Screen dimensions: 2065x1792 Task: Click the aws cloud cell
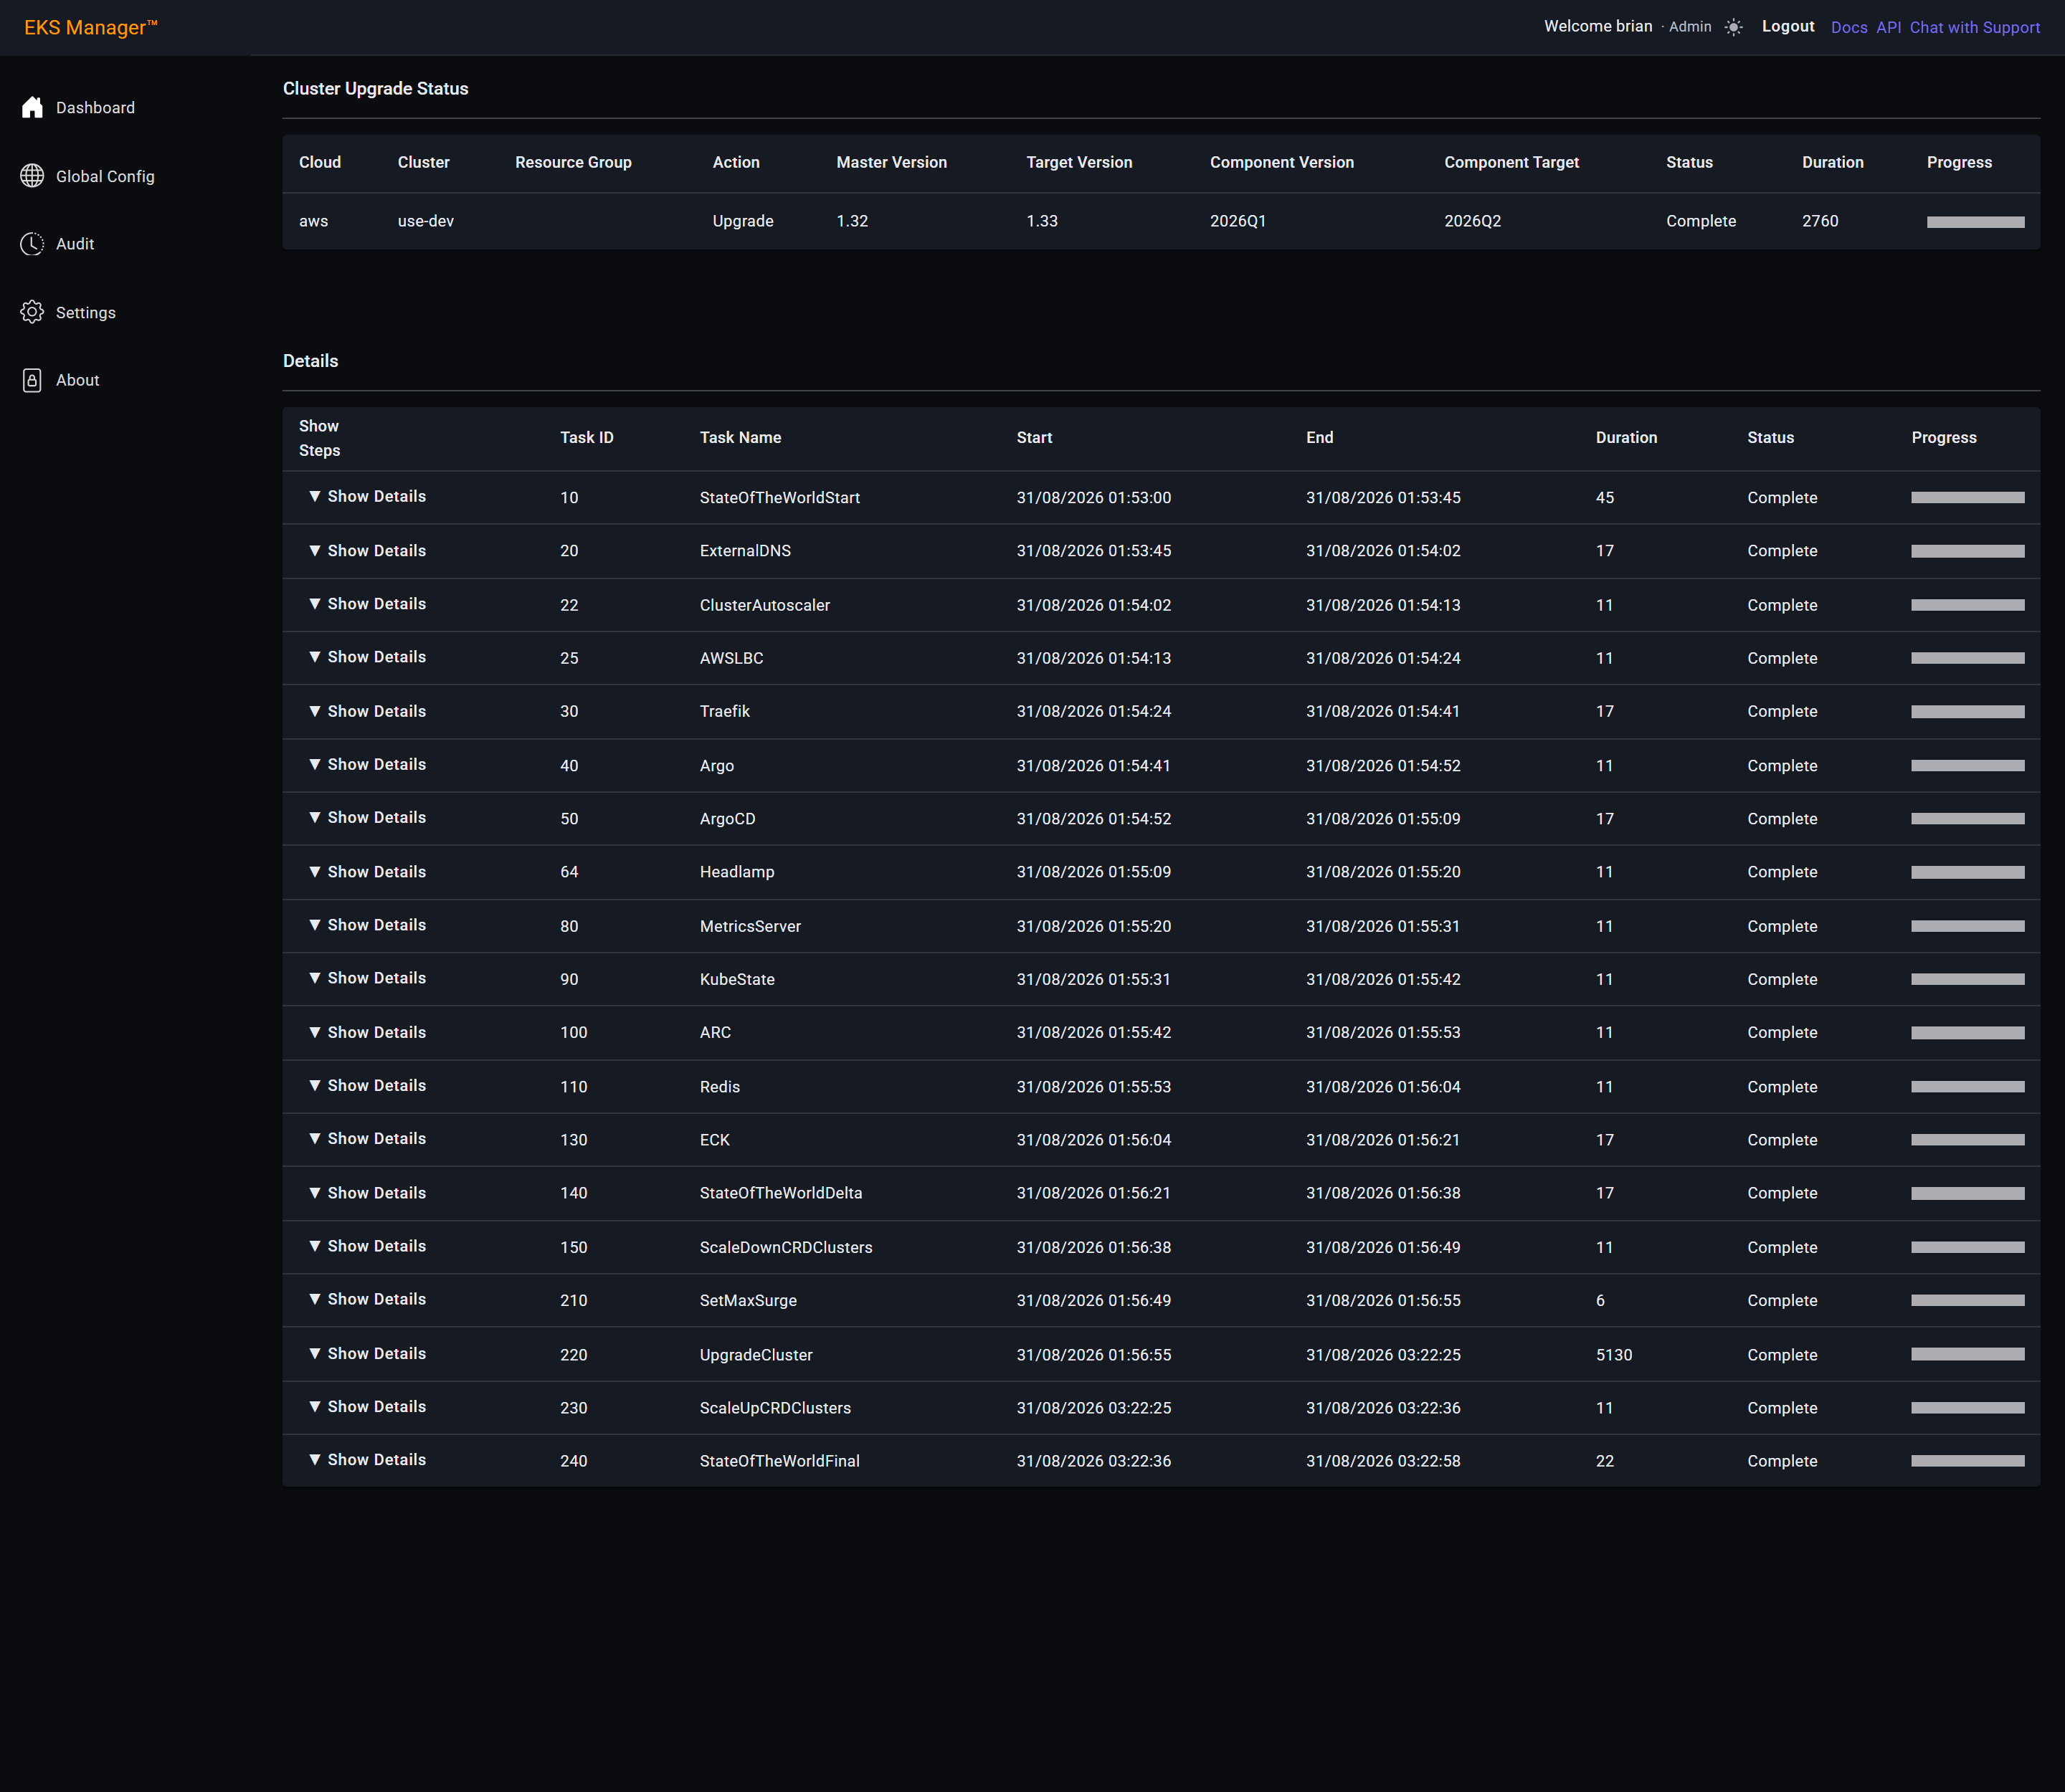coord(313,221)
